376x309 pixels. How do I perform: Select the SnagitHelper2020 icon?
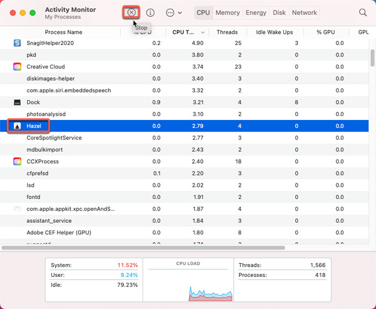pyautogui.click(x=17, y=43)
